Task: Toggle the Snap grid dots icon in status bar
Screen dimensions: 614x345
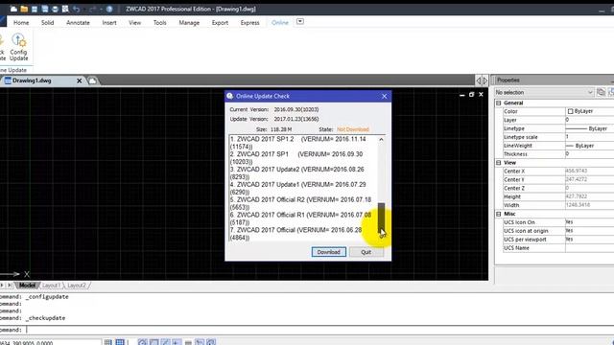Action: click(108, 342)
